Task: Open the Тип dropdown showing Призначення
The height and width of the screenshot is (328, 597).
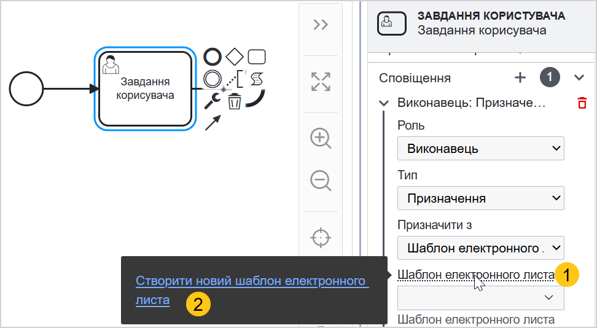Action: [480, 198]
